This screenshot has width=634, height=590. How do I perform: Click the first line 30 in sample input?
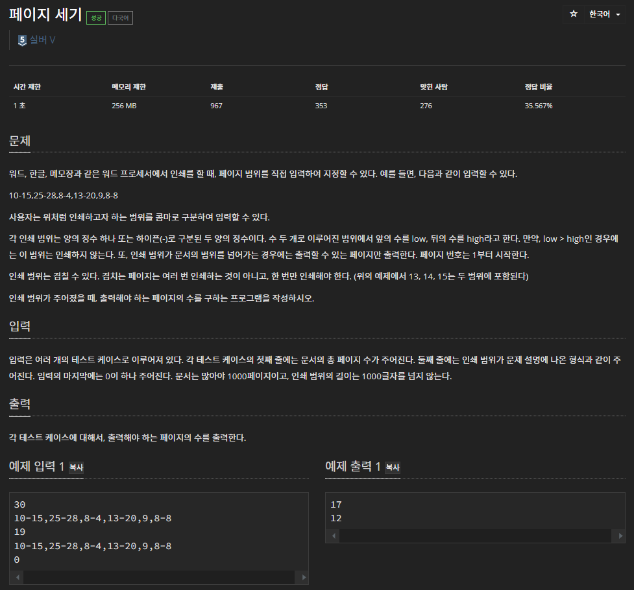pyautogui.click(x=20, y=504)
